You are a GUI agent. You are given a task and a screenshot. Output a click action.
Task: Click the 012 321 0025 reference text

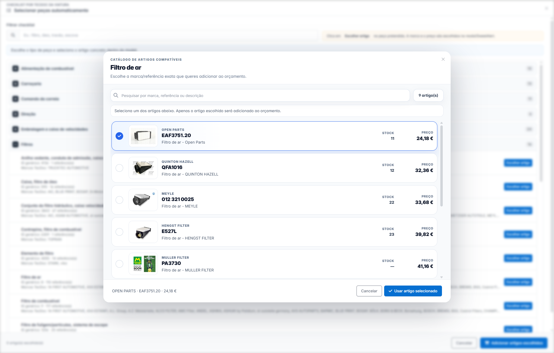pos(178,199)
